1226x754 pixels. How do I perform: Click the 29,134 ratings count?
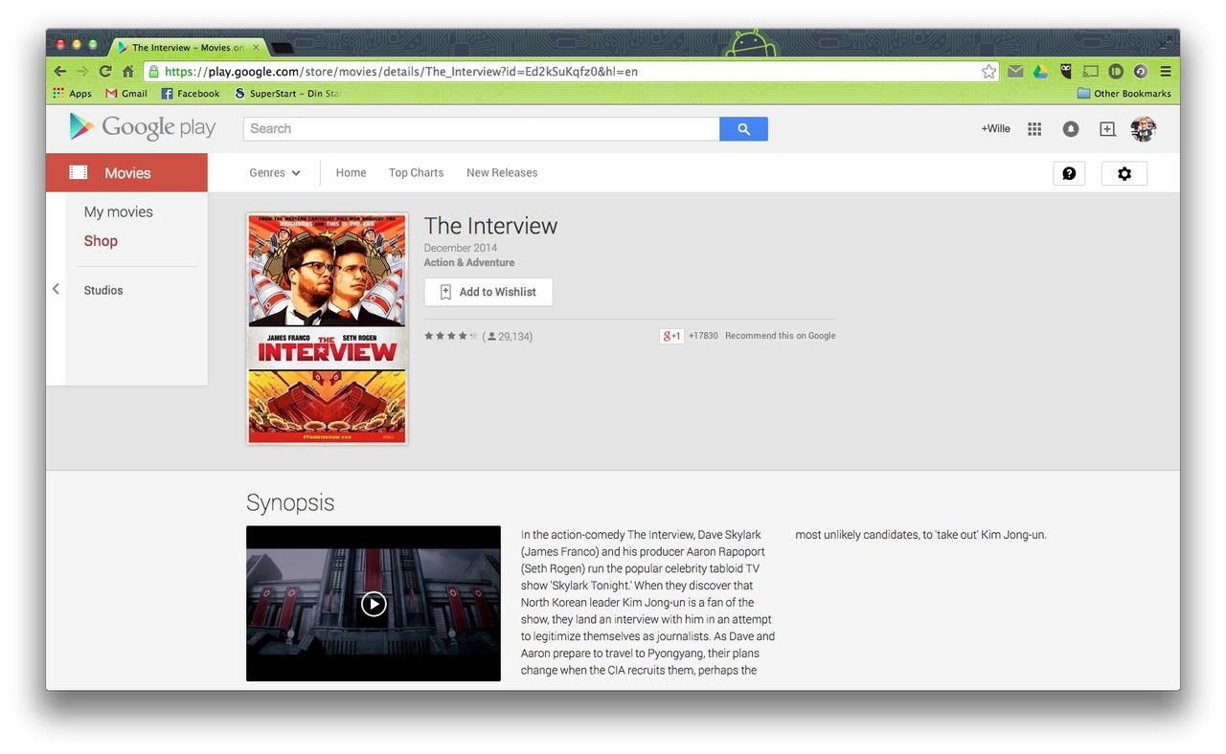pos(509,336)
